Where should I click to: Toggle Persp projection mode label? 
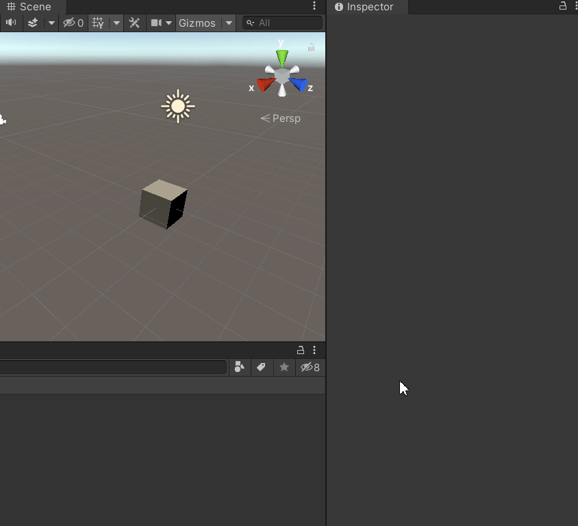click(281, 118)
